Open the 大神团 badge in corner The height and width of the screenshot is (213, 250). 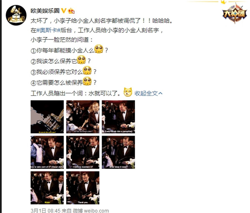(x=235, y=13)
